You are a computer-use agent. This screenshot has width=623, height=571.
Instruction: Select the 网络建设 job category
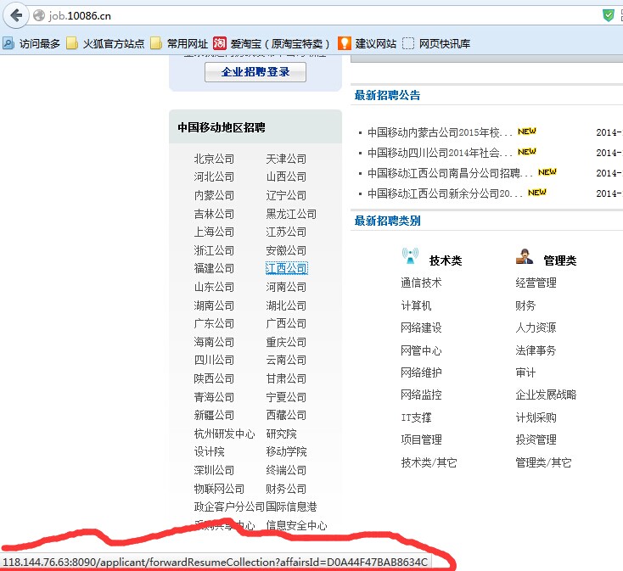click(x=421, y=328)
